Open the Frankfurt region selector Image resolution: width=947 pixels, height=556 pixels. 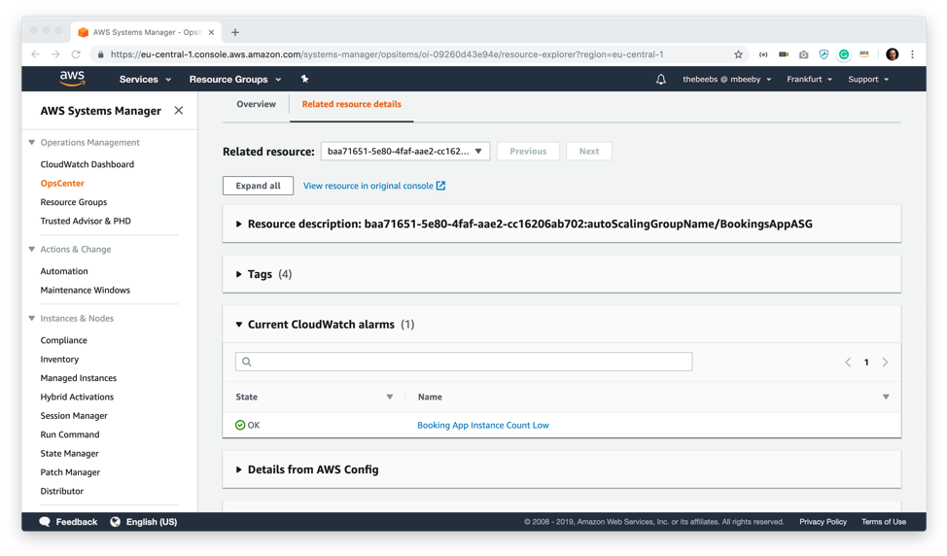[x=809, y=79]
